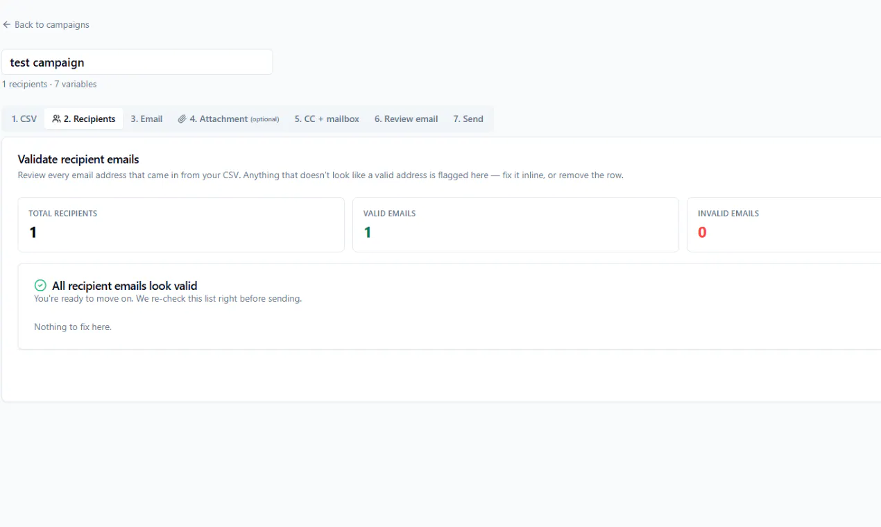Click the Valid Emails card
Viewport: 881px width, 527px height.
[x=515, y=225]
